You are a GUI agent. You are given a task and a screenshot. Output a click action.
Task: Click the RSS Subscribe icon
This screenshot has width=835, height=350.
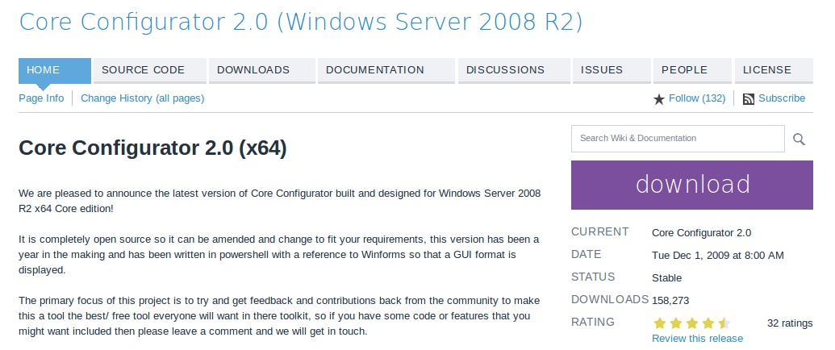748,99
